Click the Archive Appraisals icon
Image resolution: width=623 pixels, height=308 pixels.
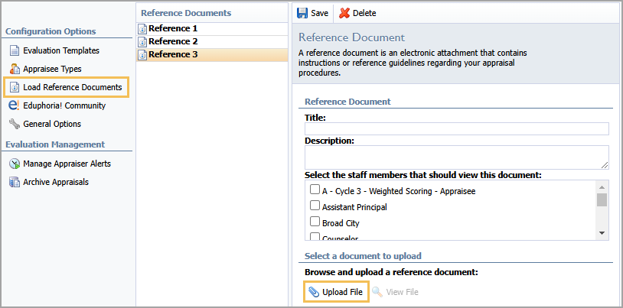[15, 182]
